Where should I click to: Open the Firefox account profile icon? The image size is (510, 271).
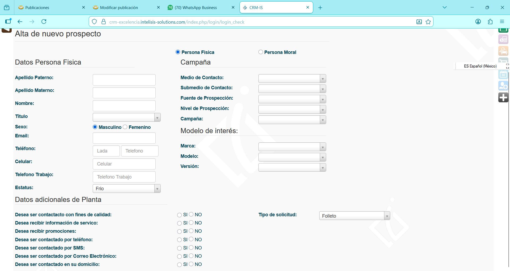(x=478, y=22)
